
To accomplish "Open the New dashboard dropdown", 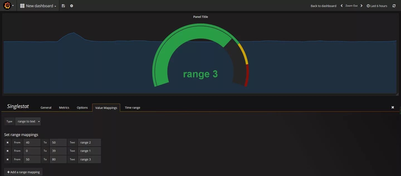I will pos(38,6).
